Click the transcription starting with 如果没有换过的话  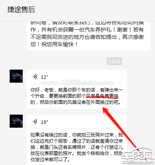click(x=77, y=147)
